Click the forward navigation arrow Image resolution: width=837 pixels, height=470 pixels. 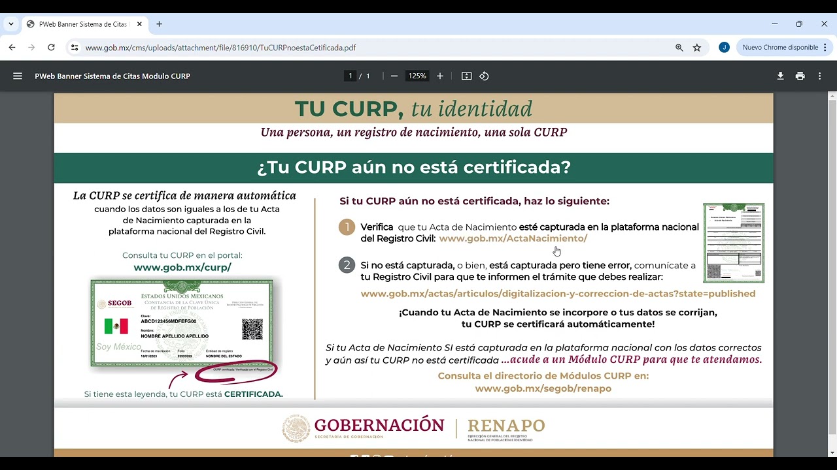31,48
